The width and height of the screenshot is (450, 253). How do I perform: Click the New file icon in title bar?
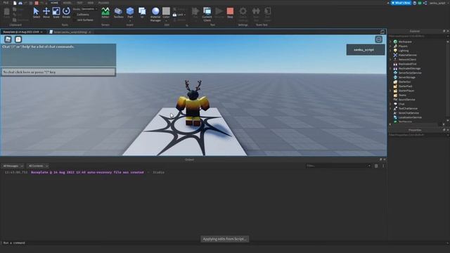[15, 3]
